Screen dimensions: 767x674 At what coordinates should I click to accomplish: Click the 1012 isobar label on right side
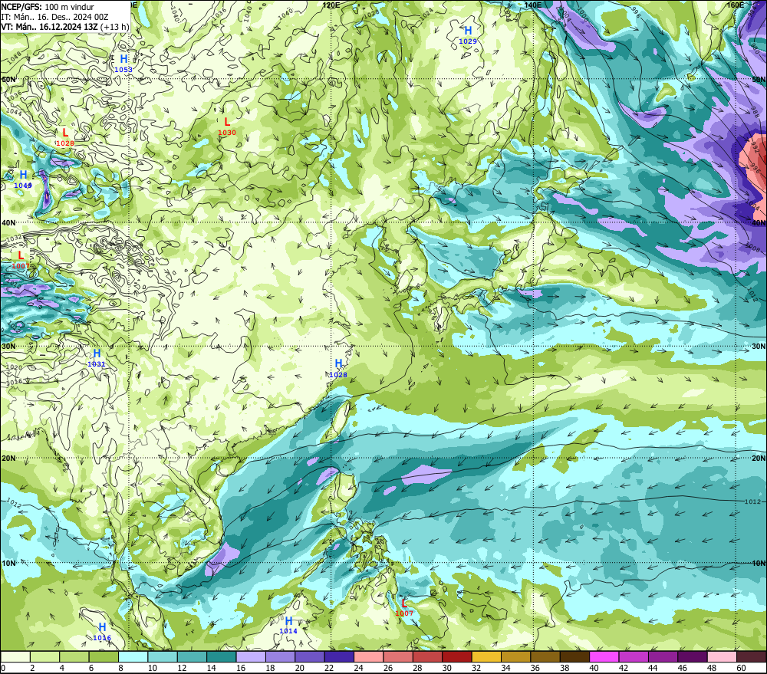pyautogui.click(x=753, y=501)
